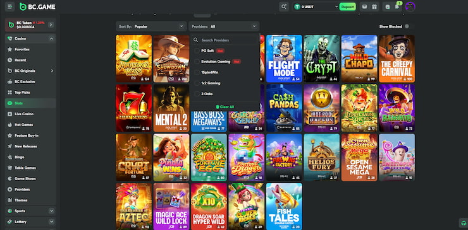
Task: Select New Releases in the sidebar
Action: pos(30,146)
